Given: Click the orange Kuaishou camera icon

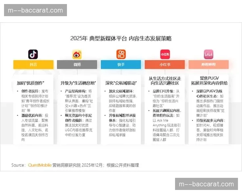Looking at the screenshot, I should [121, 54].
